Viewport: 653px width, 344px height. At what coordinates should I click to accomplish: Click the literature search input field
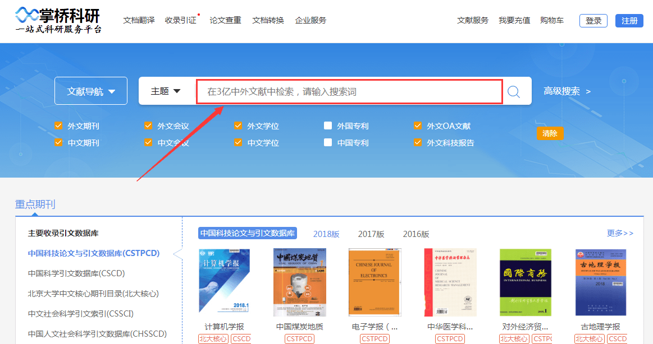(x=348, y=91)
